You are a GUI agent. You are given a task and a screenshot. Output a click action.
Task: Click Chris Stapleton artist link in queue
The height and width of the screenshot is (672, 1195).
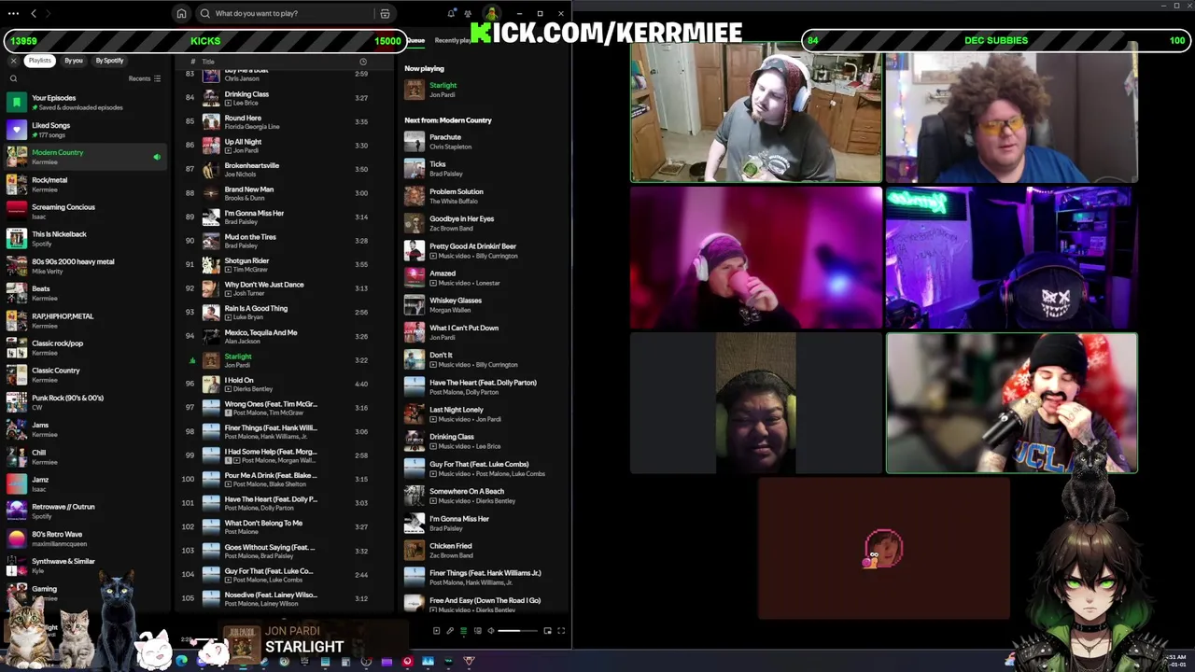click(x=450, y=147)
